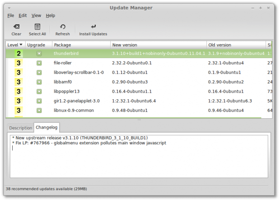Click the level 3 badge for libpoppler13
This screenshot has height=201, width=280.
[19, 92]
